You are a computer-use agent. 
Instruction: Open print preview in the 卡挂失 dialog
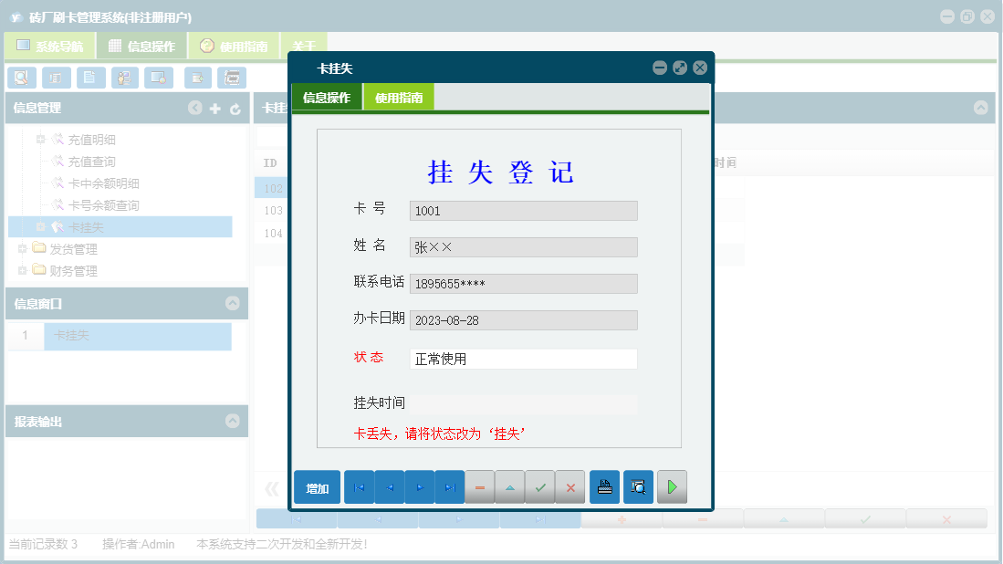[x=637, y=486]
